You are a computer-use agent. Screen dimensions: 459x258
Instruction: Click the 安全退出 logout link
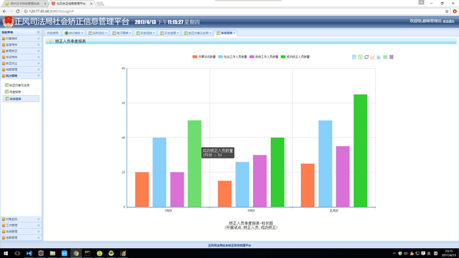pos(449,22)
